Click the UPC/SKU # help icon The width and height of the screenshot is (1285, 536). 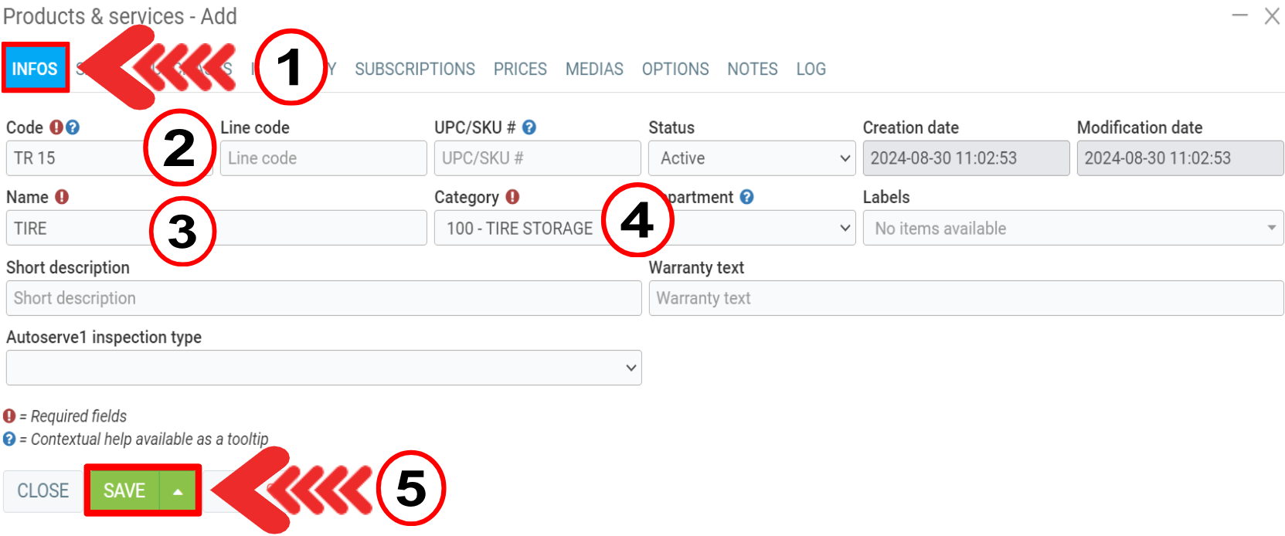point(529,127)
